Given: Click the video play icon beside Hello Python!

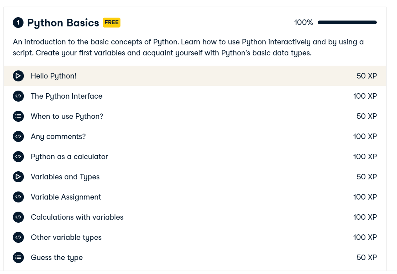Looking at the screenshot, I should 18,76.
